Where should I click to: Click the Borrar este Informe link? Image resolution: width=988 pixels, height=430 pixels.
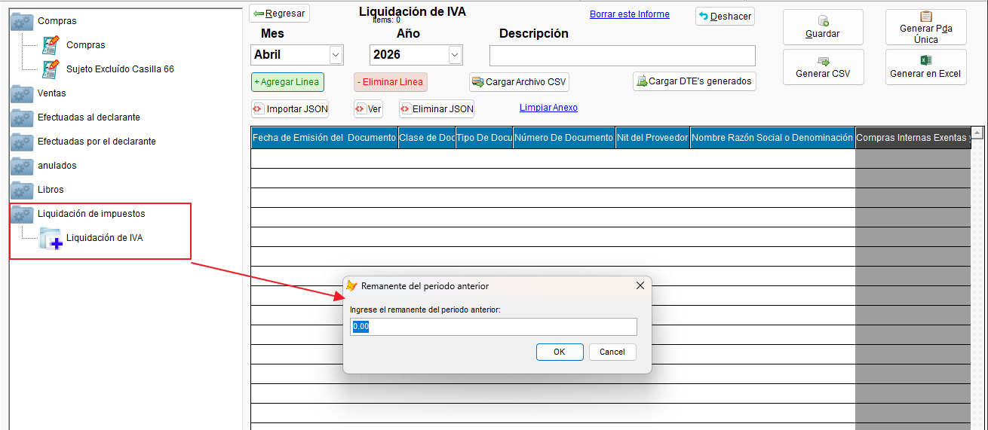click(630, 14)
